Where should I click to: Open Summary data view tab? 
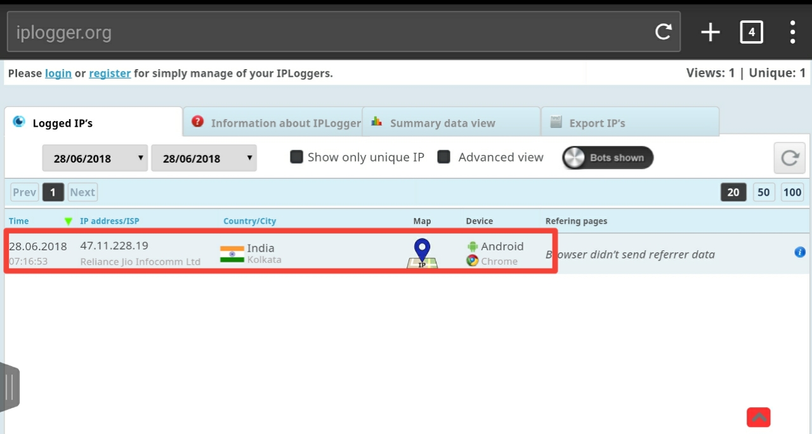coord(451,122)
